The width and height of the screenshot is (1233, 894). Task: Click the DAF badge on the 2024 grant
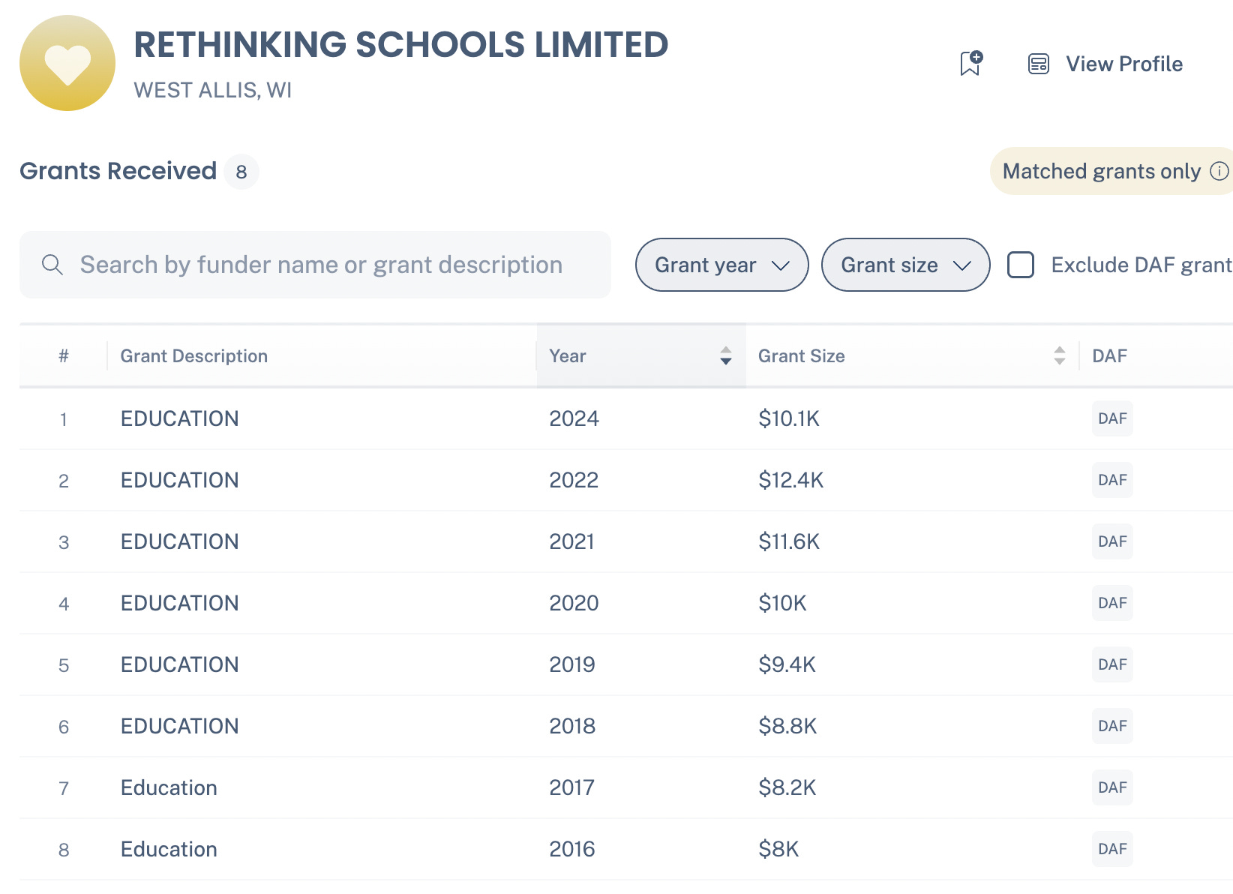tap(1112, 418)
